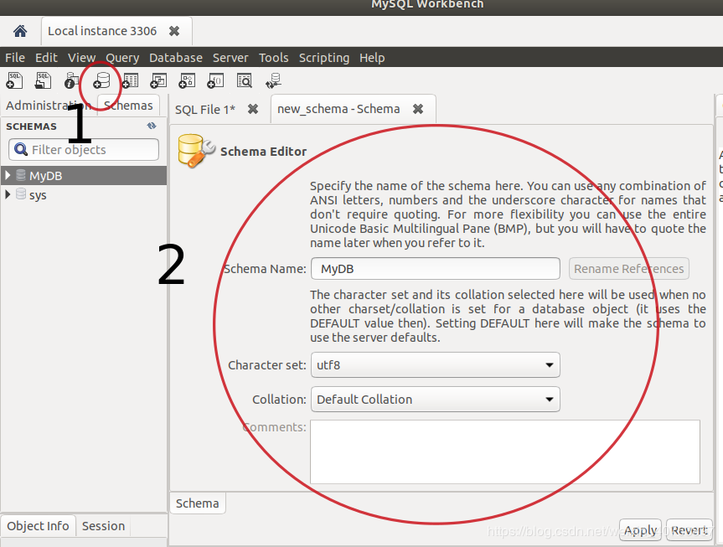Switch to the SQL File 1 tab
This screenshot has height=547, width=723.
point(204,109)
